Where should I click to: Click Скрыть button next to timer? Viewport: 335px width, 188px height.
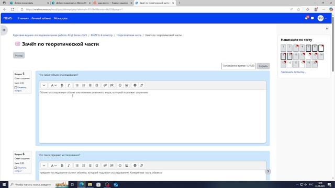pyautogui.click(x=263, y=66)
